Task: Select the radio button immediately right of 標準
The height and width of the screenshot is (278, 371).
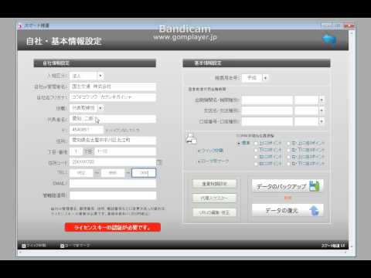Action: tap(256, 143)
